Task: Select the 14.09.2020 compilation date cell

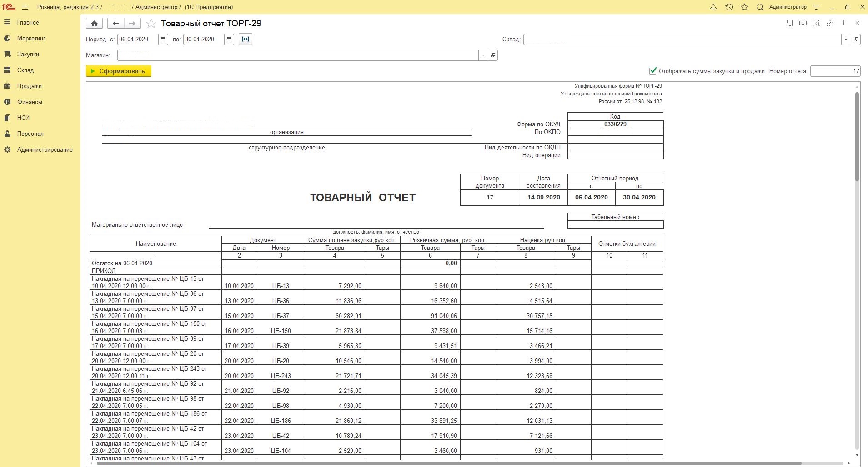Action: pos(544,198)
